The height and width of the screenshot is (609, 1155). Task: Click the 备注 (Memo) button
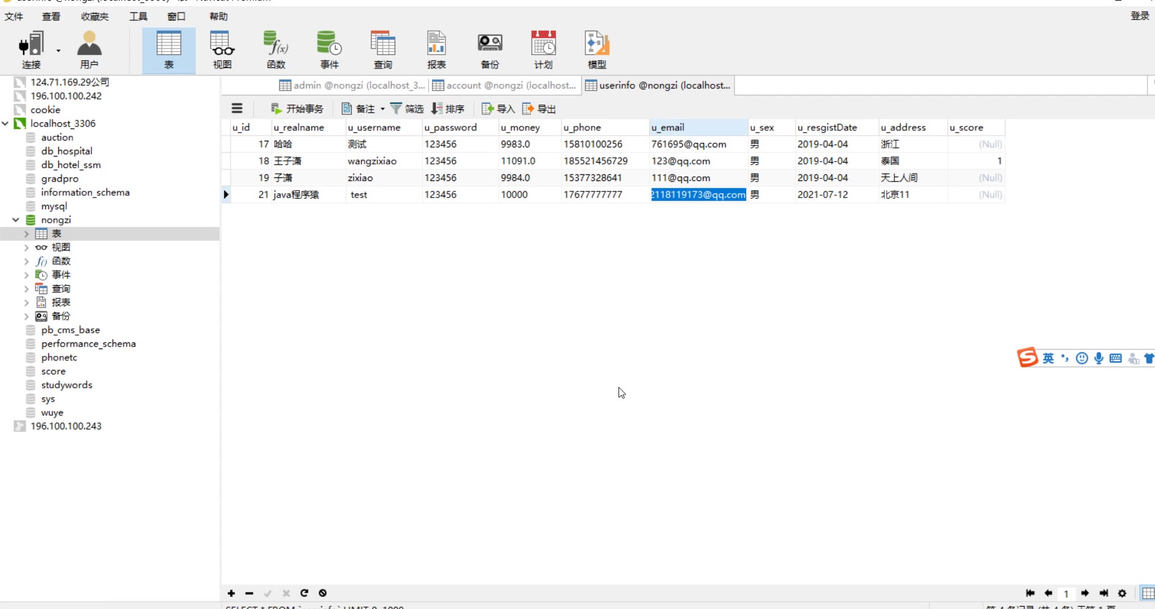coord(358,109)
